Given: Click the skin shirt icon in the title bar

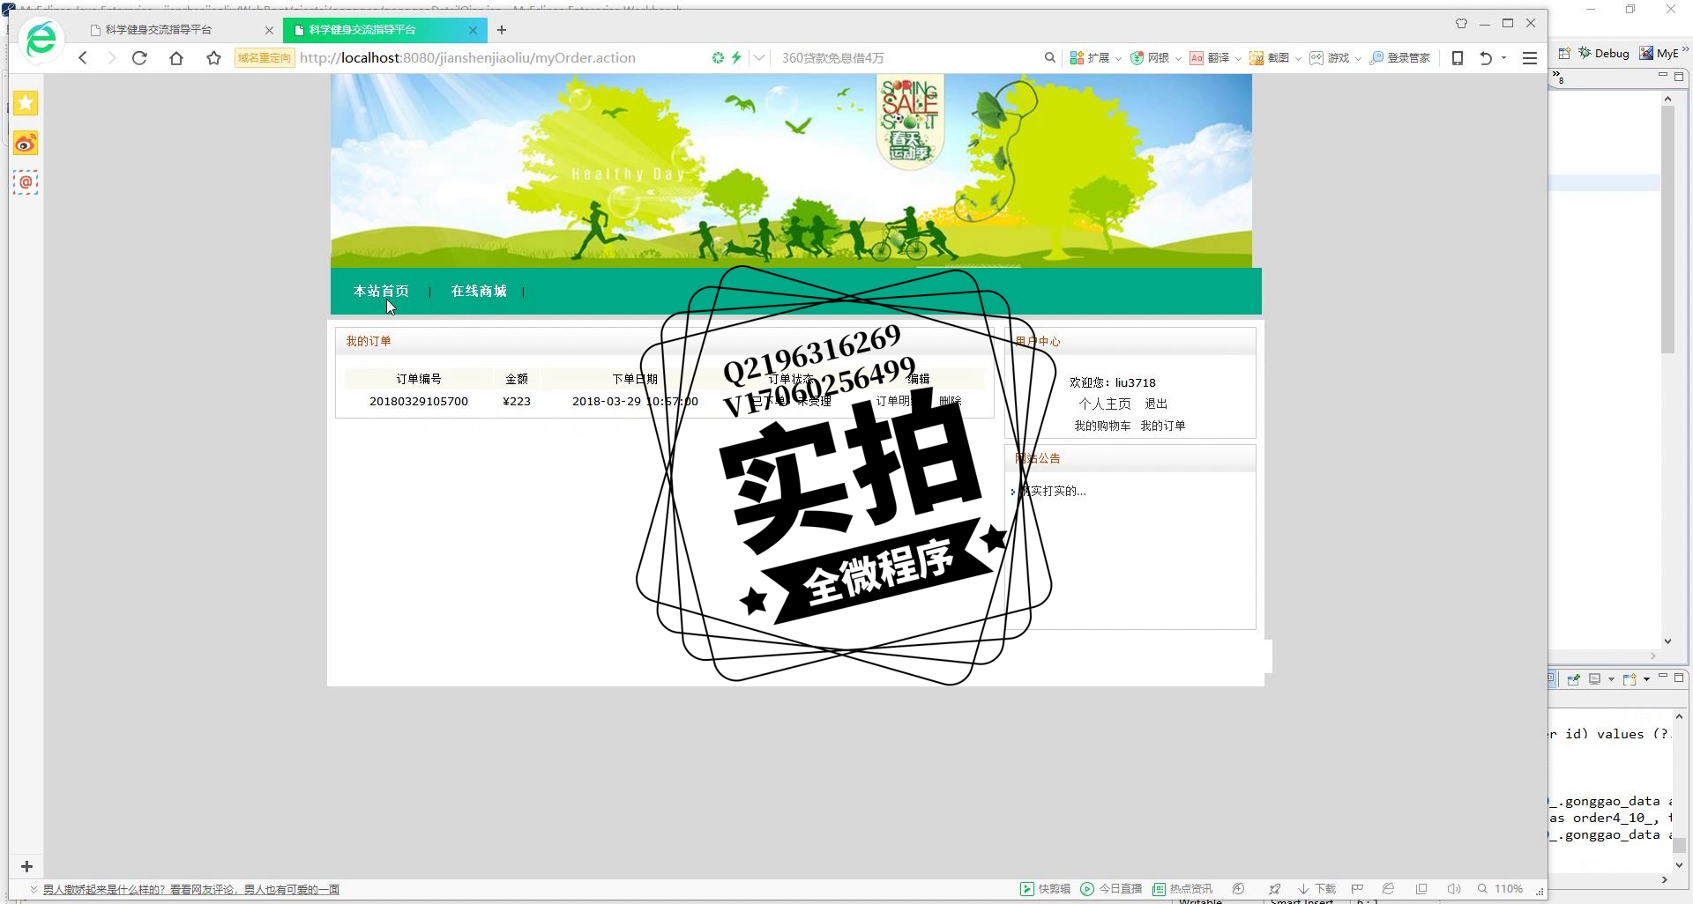Looking at the screenshot, I should (x=1461, y=24).
